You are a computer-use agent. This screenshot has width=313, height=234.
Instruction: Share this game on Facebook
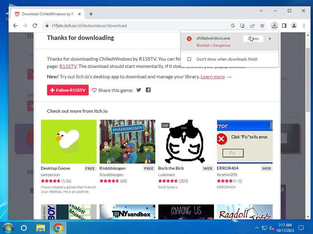click(148, 90)
